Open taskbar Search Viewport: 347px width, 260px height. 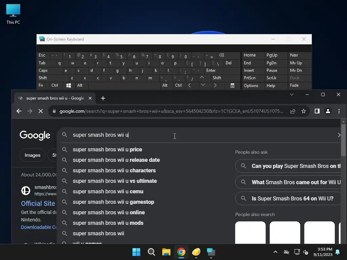[151, 252]
